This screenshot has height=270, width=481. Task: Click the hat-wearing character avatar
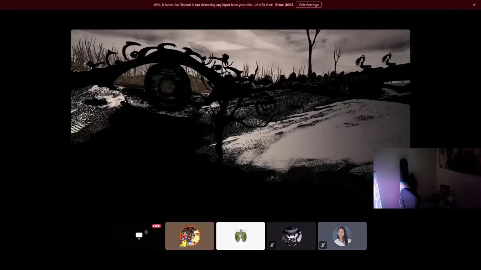tap(292, 236)
